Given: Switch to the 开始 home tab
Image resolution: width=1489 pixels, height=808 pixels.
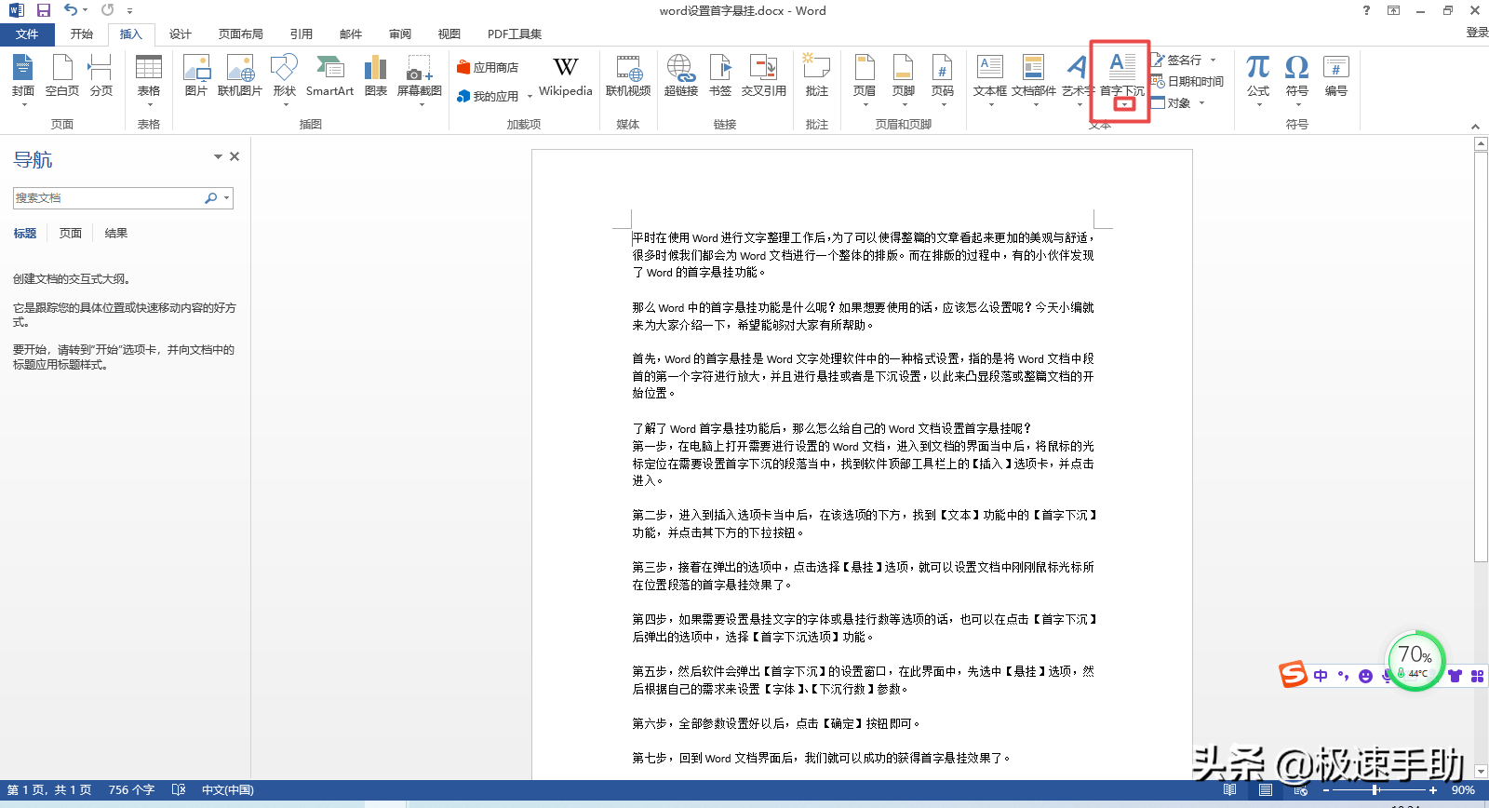Looking at the screenshot, I should pyautogui.click(x=82, y=34).
